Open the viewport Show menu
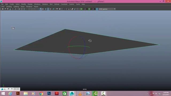 click(x=22, y=7)
